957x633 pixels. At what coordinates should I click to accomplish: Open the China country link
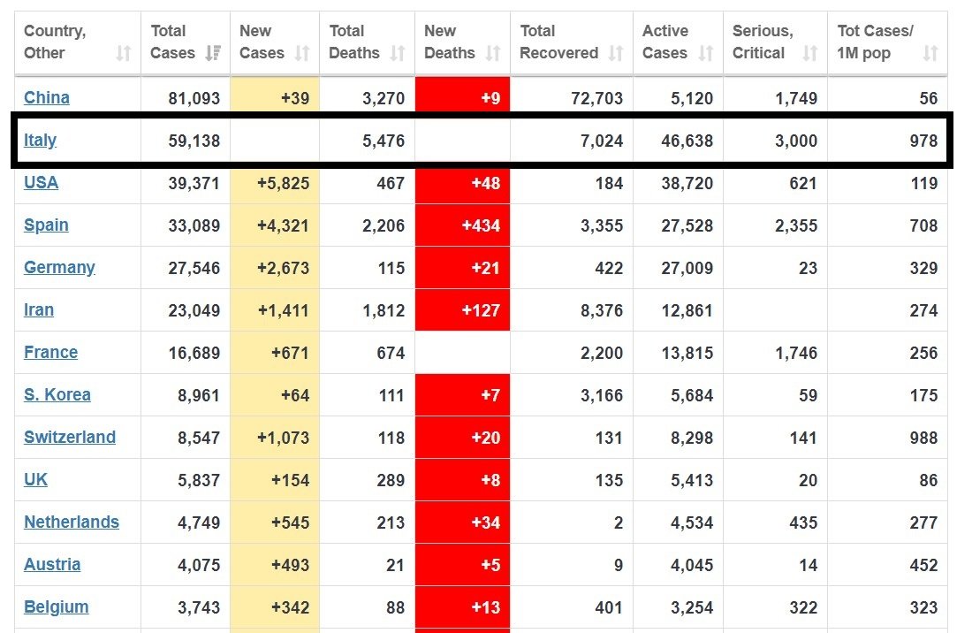coord(46,97)
